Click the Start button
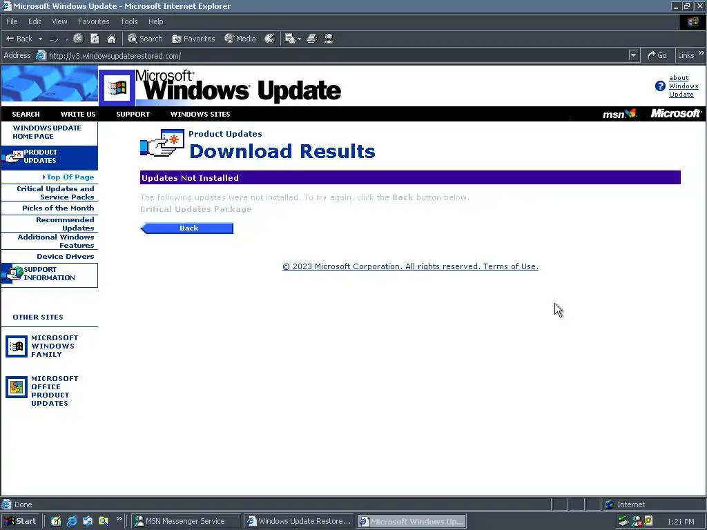The image size is (707, 530). click(20, 522)
